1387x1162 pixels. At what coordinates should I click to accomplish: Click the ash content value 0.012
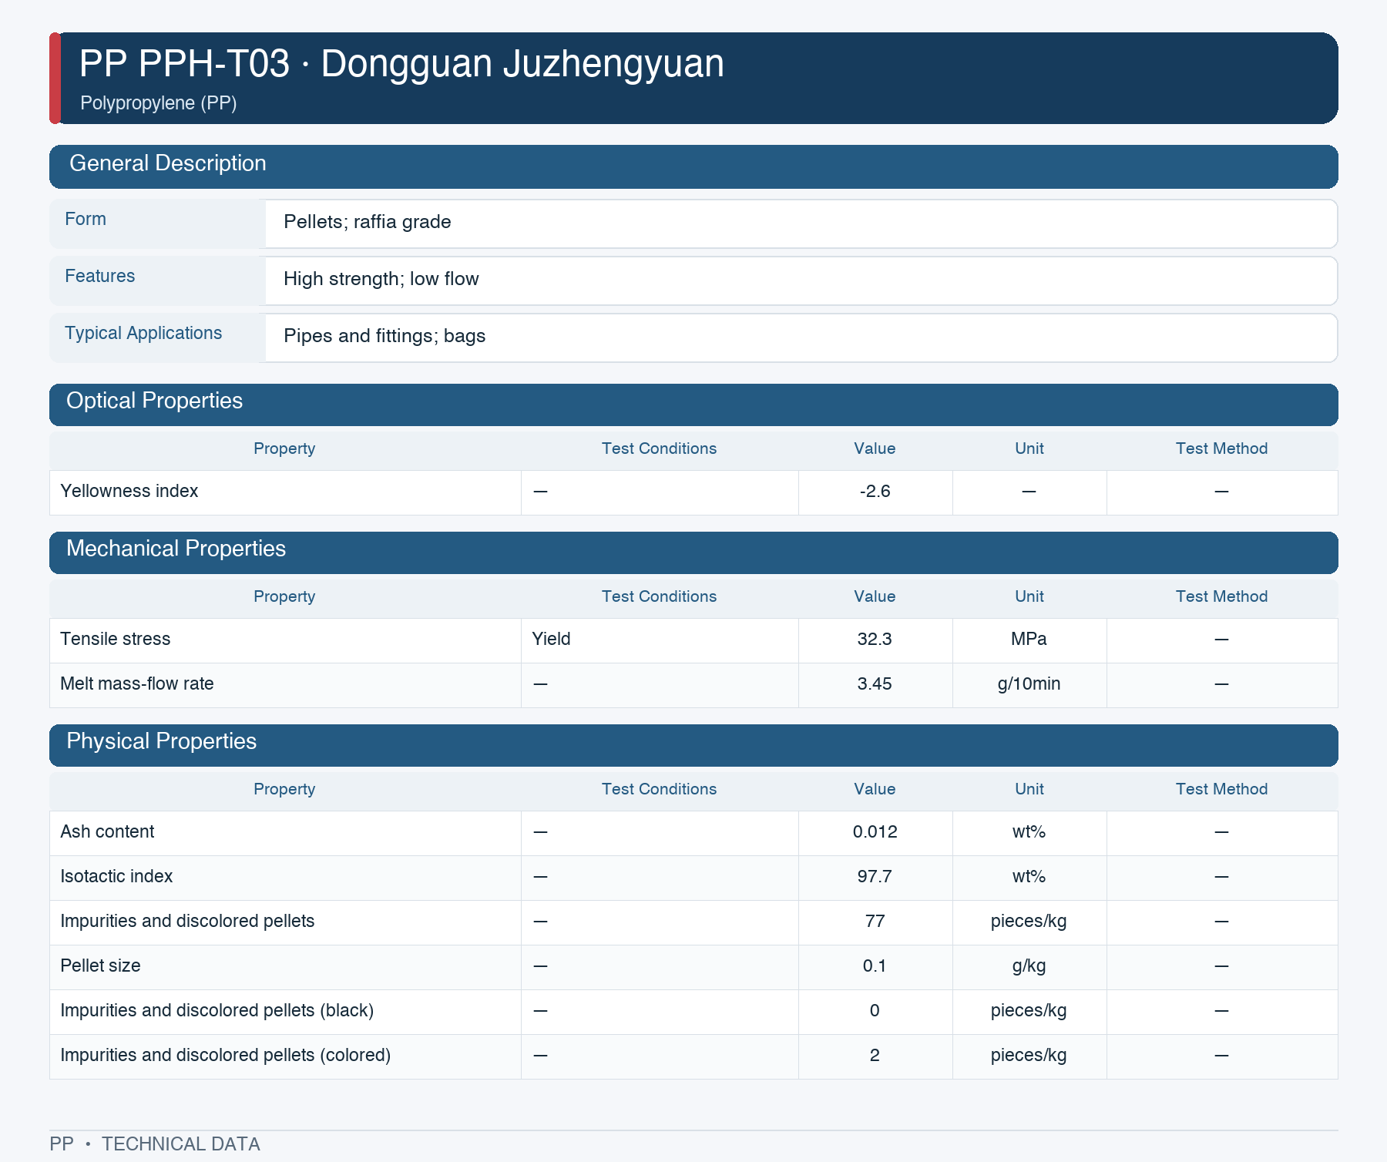(x=875, y=832)
